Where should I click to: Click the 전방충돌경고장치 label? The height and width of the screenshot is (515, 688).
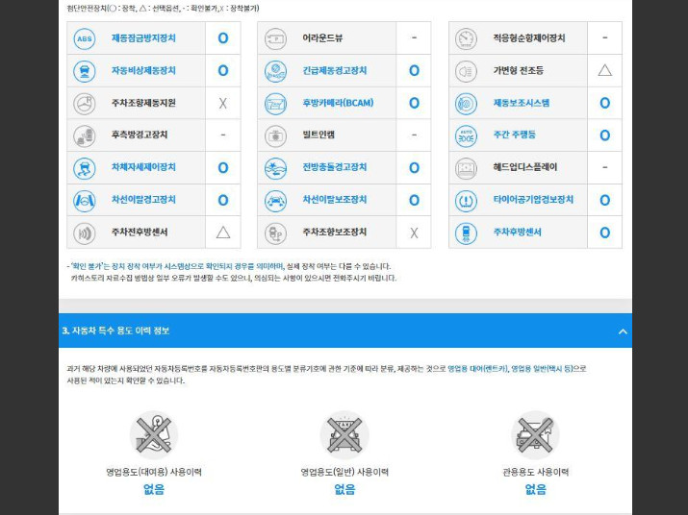tap(334, 167)
